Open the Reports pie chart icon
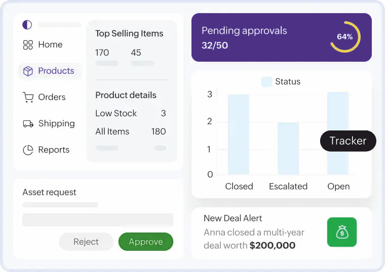The image size is (388, 272). (x=28, y=150)
